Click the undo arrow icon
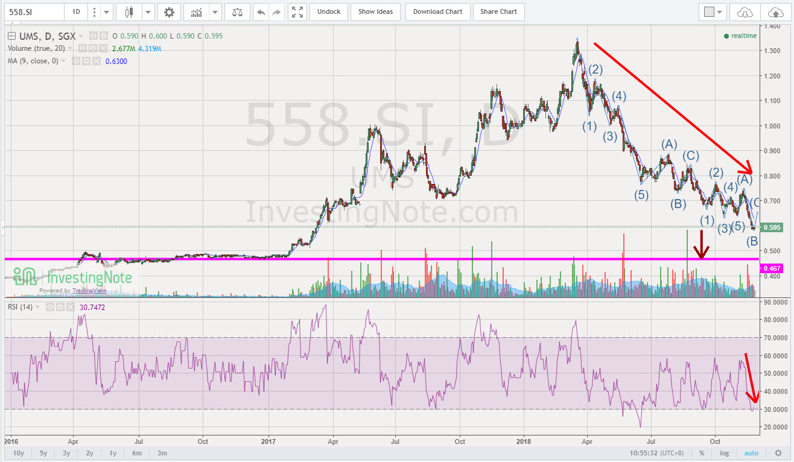 (261, 11)
